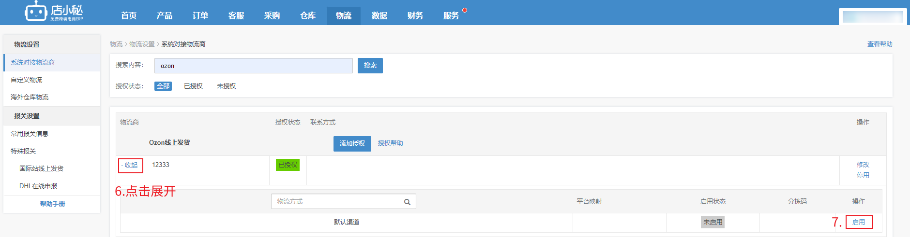This screenshot has height=237, width=910.
Task: Open the 授权帮助 link
Action: [x=390, y=143]
